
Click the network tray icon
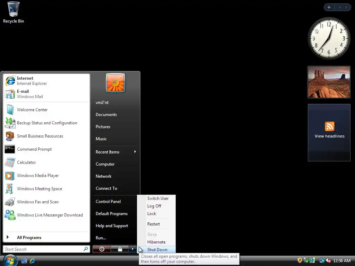[322, 260]
